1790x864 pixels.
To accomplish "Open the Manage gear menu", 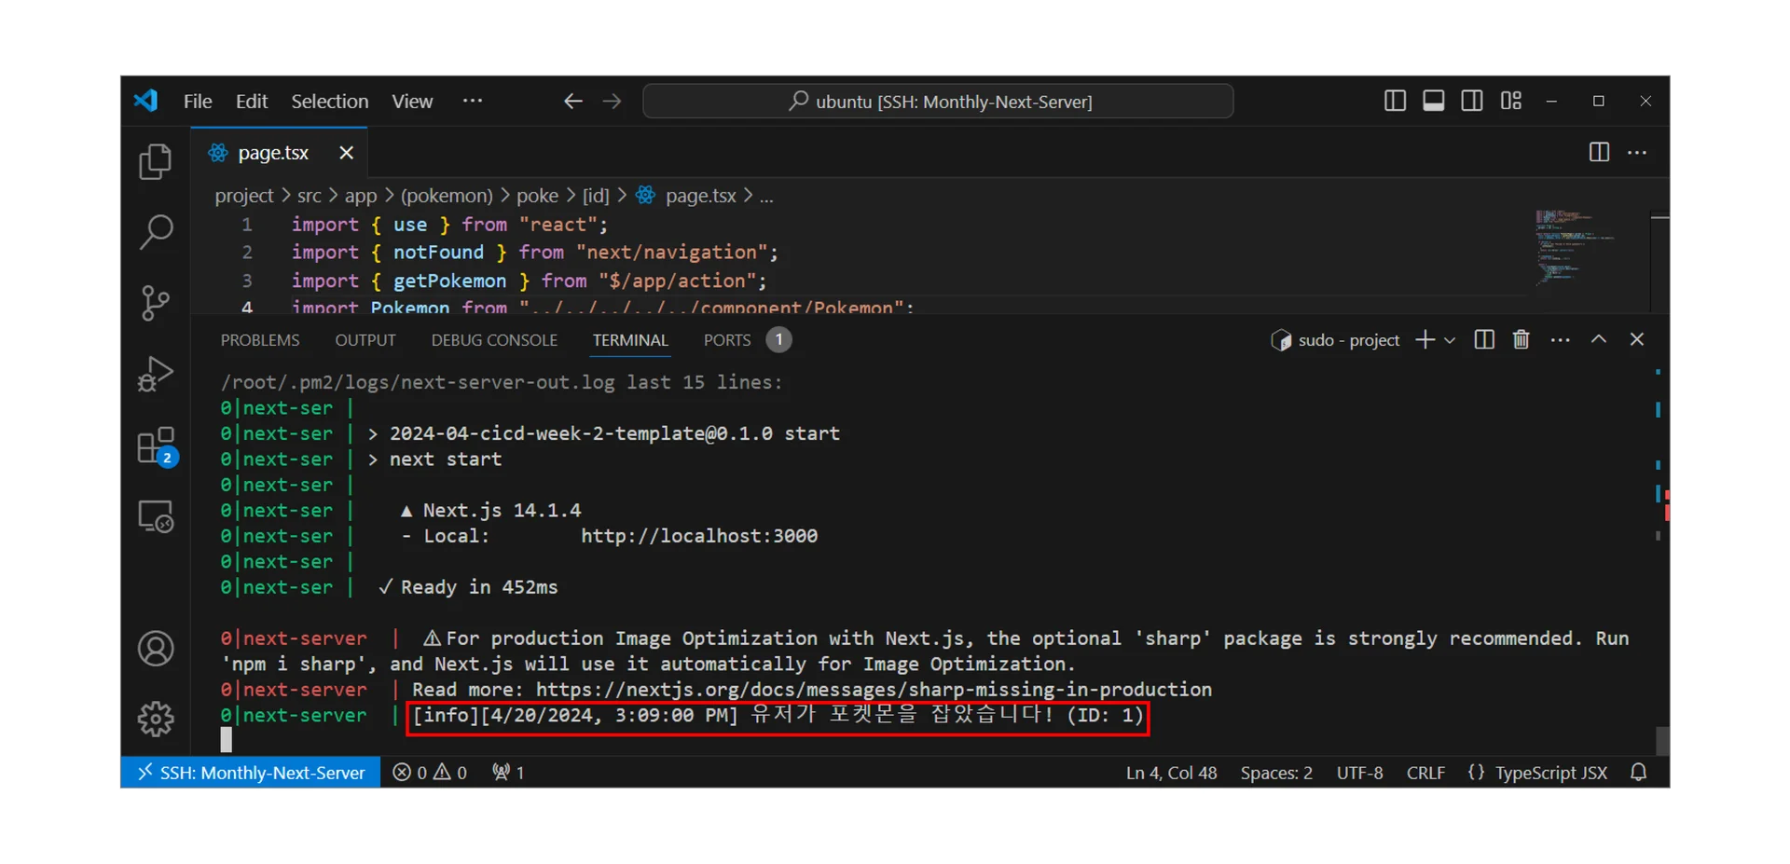I will click(156, 719).
